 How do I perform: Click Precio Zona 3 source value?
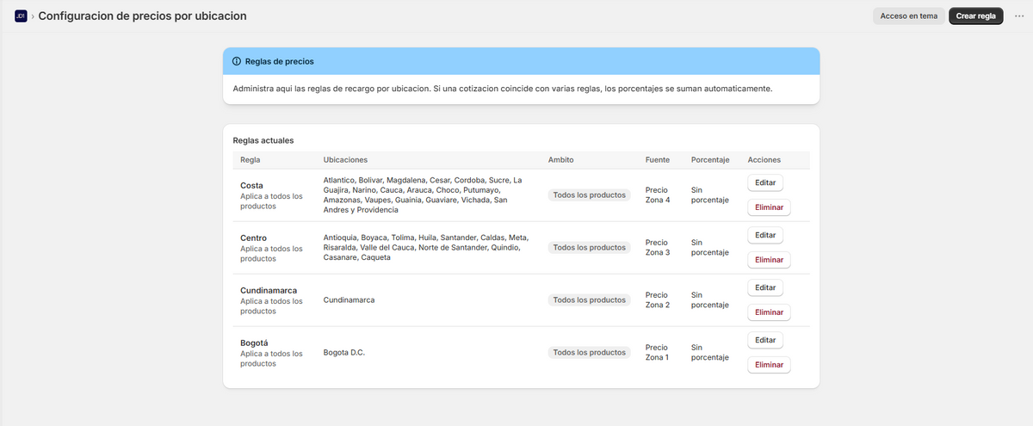pyautogui.click(x=657, y=248)
